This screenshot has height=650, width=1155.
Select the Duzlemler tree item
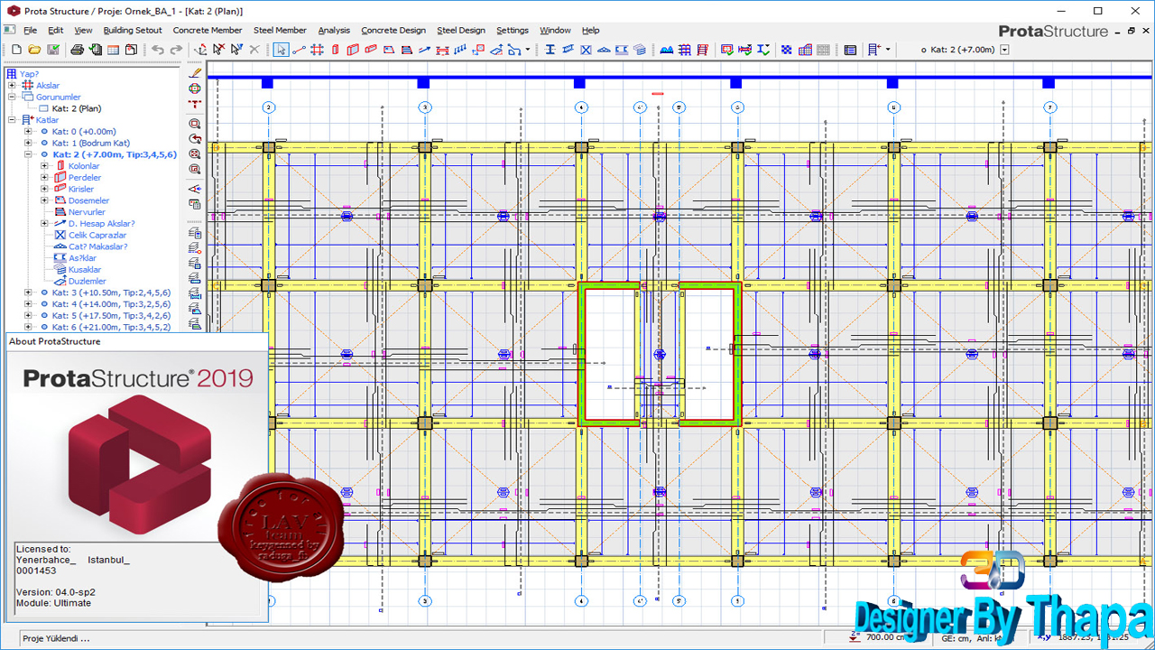[88, 281]
